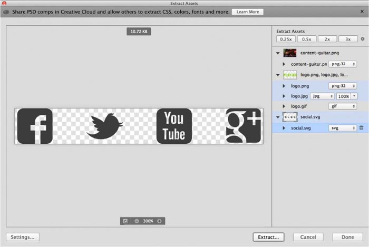The image size is (369, 247).
Task: Expand the content-guitar.pn asset row
Action: 284,64
